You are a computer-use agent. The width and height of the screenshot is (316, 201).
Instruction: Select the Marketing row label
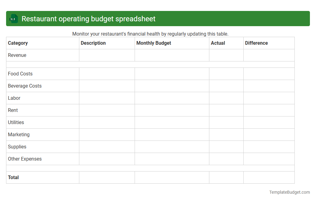pyautogui.click(x=19, y=134)
